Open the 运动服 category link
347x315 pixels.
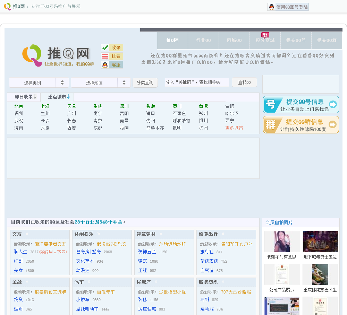pos(207,309)
